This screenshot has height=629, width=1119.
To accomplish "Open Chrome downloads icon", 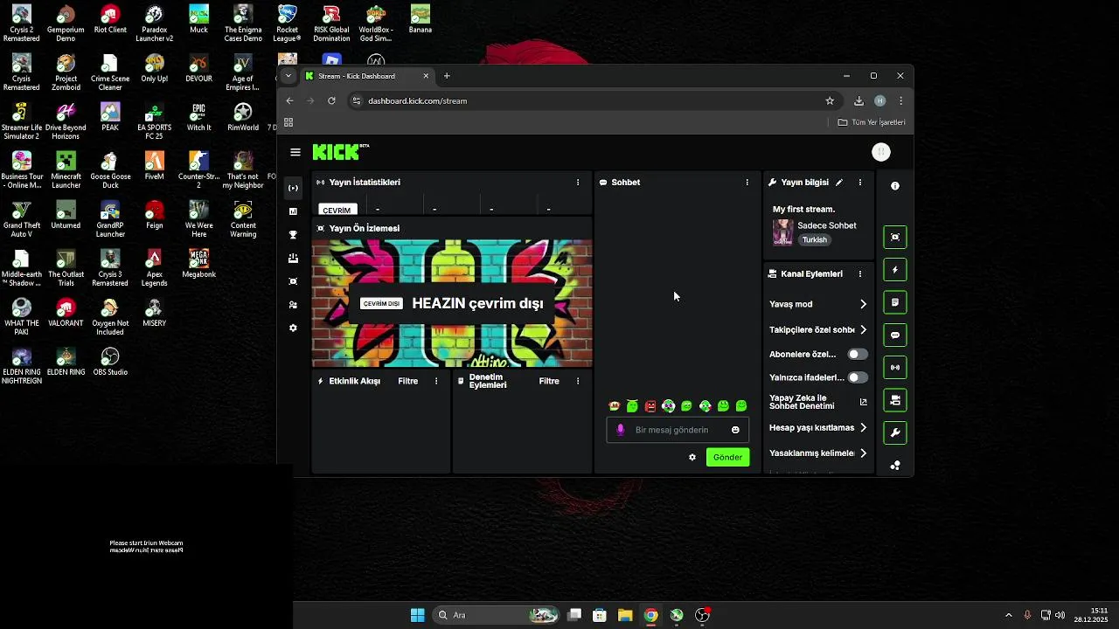I will 858,100.
